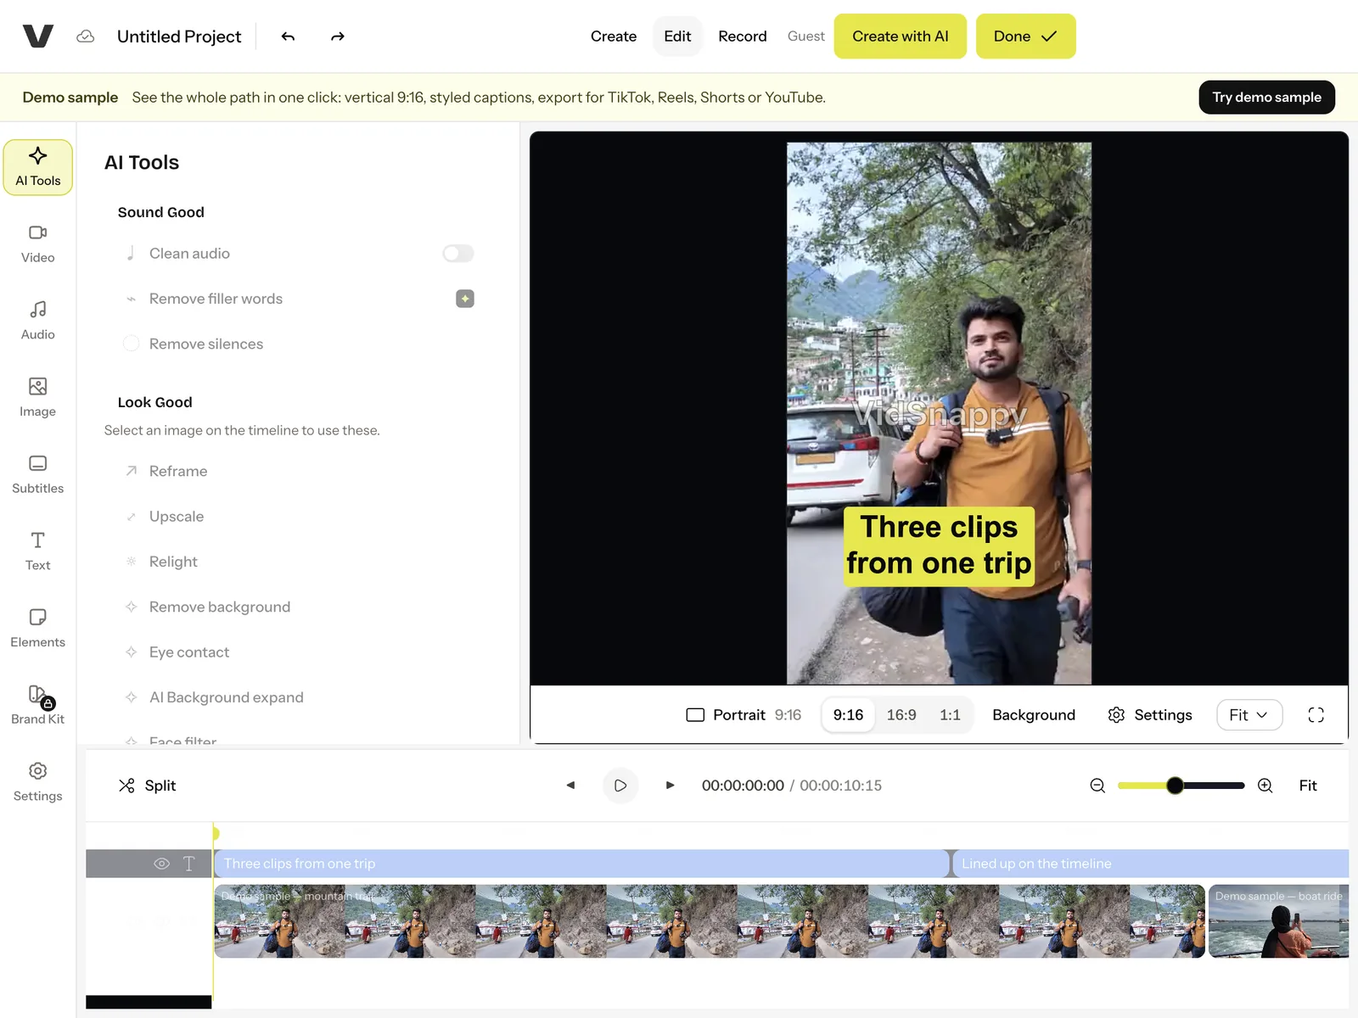Select the 'Three clips from one trip' text clip
Image resolution: width=1358 pixels, height=1018 pixels.
[581, 864]
